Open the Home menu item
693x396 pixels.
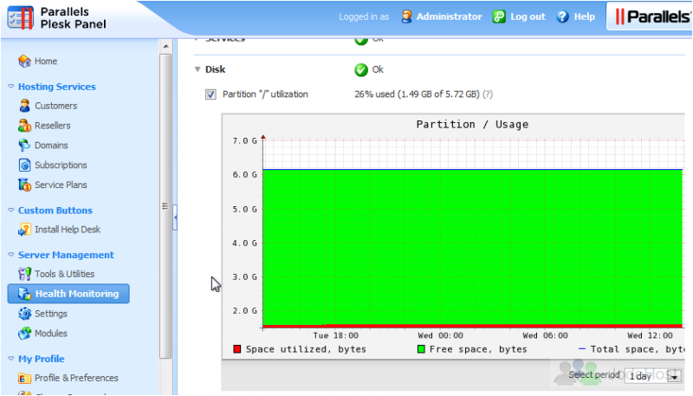coord(46,61)
